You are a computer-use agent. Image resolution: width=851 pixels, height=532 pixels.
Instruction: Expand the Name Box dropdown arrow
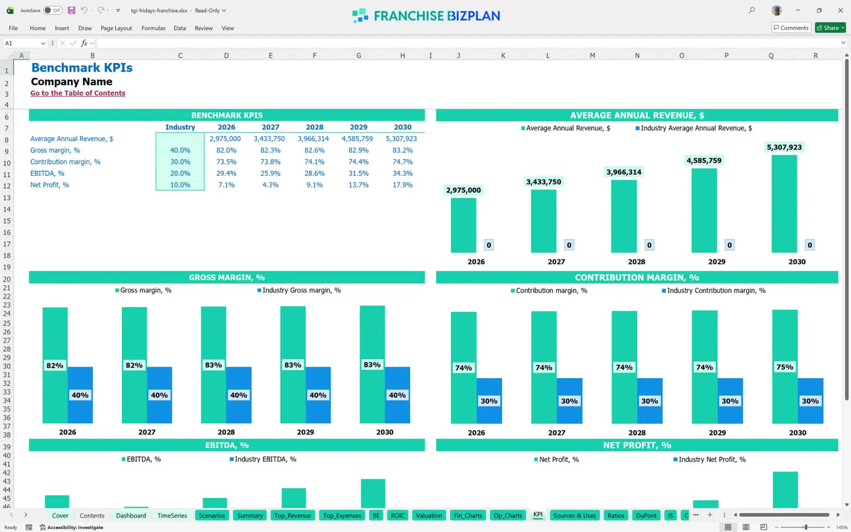click(x=43, y=43)
